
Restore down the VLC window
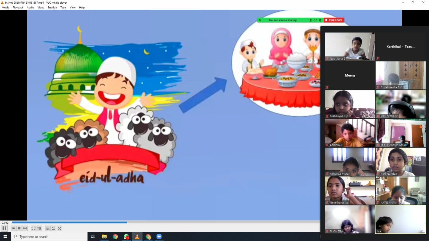coord(413,2)
